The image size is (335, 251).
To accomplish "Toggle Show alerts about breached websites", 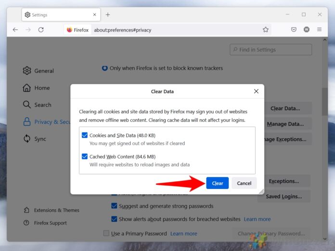I will pyautogui.click(x=114, y=219).
